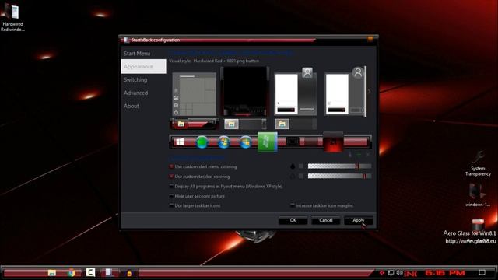Select the green square Windows flag start button
The width and height of the screenshot is (498, 280).
[268, 142]
